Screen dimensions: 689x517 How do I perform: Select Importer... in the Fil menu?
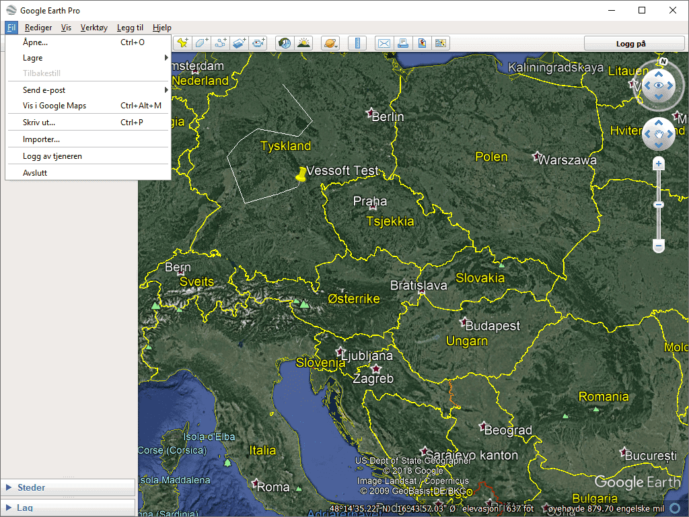(x=88, y=139)
